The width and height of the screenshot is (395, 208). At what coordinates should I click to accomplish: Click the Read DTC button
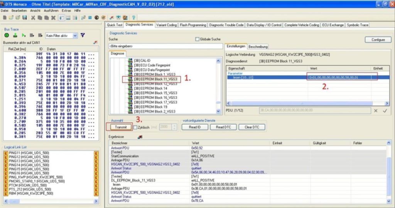point(223,127)
